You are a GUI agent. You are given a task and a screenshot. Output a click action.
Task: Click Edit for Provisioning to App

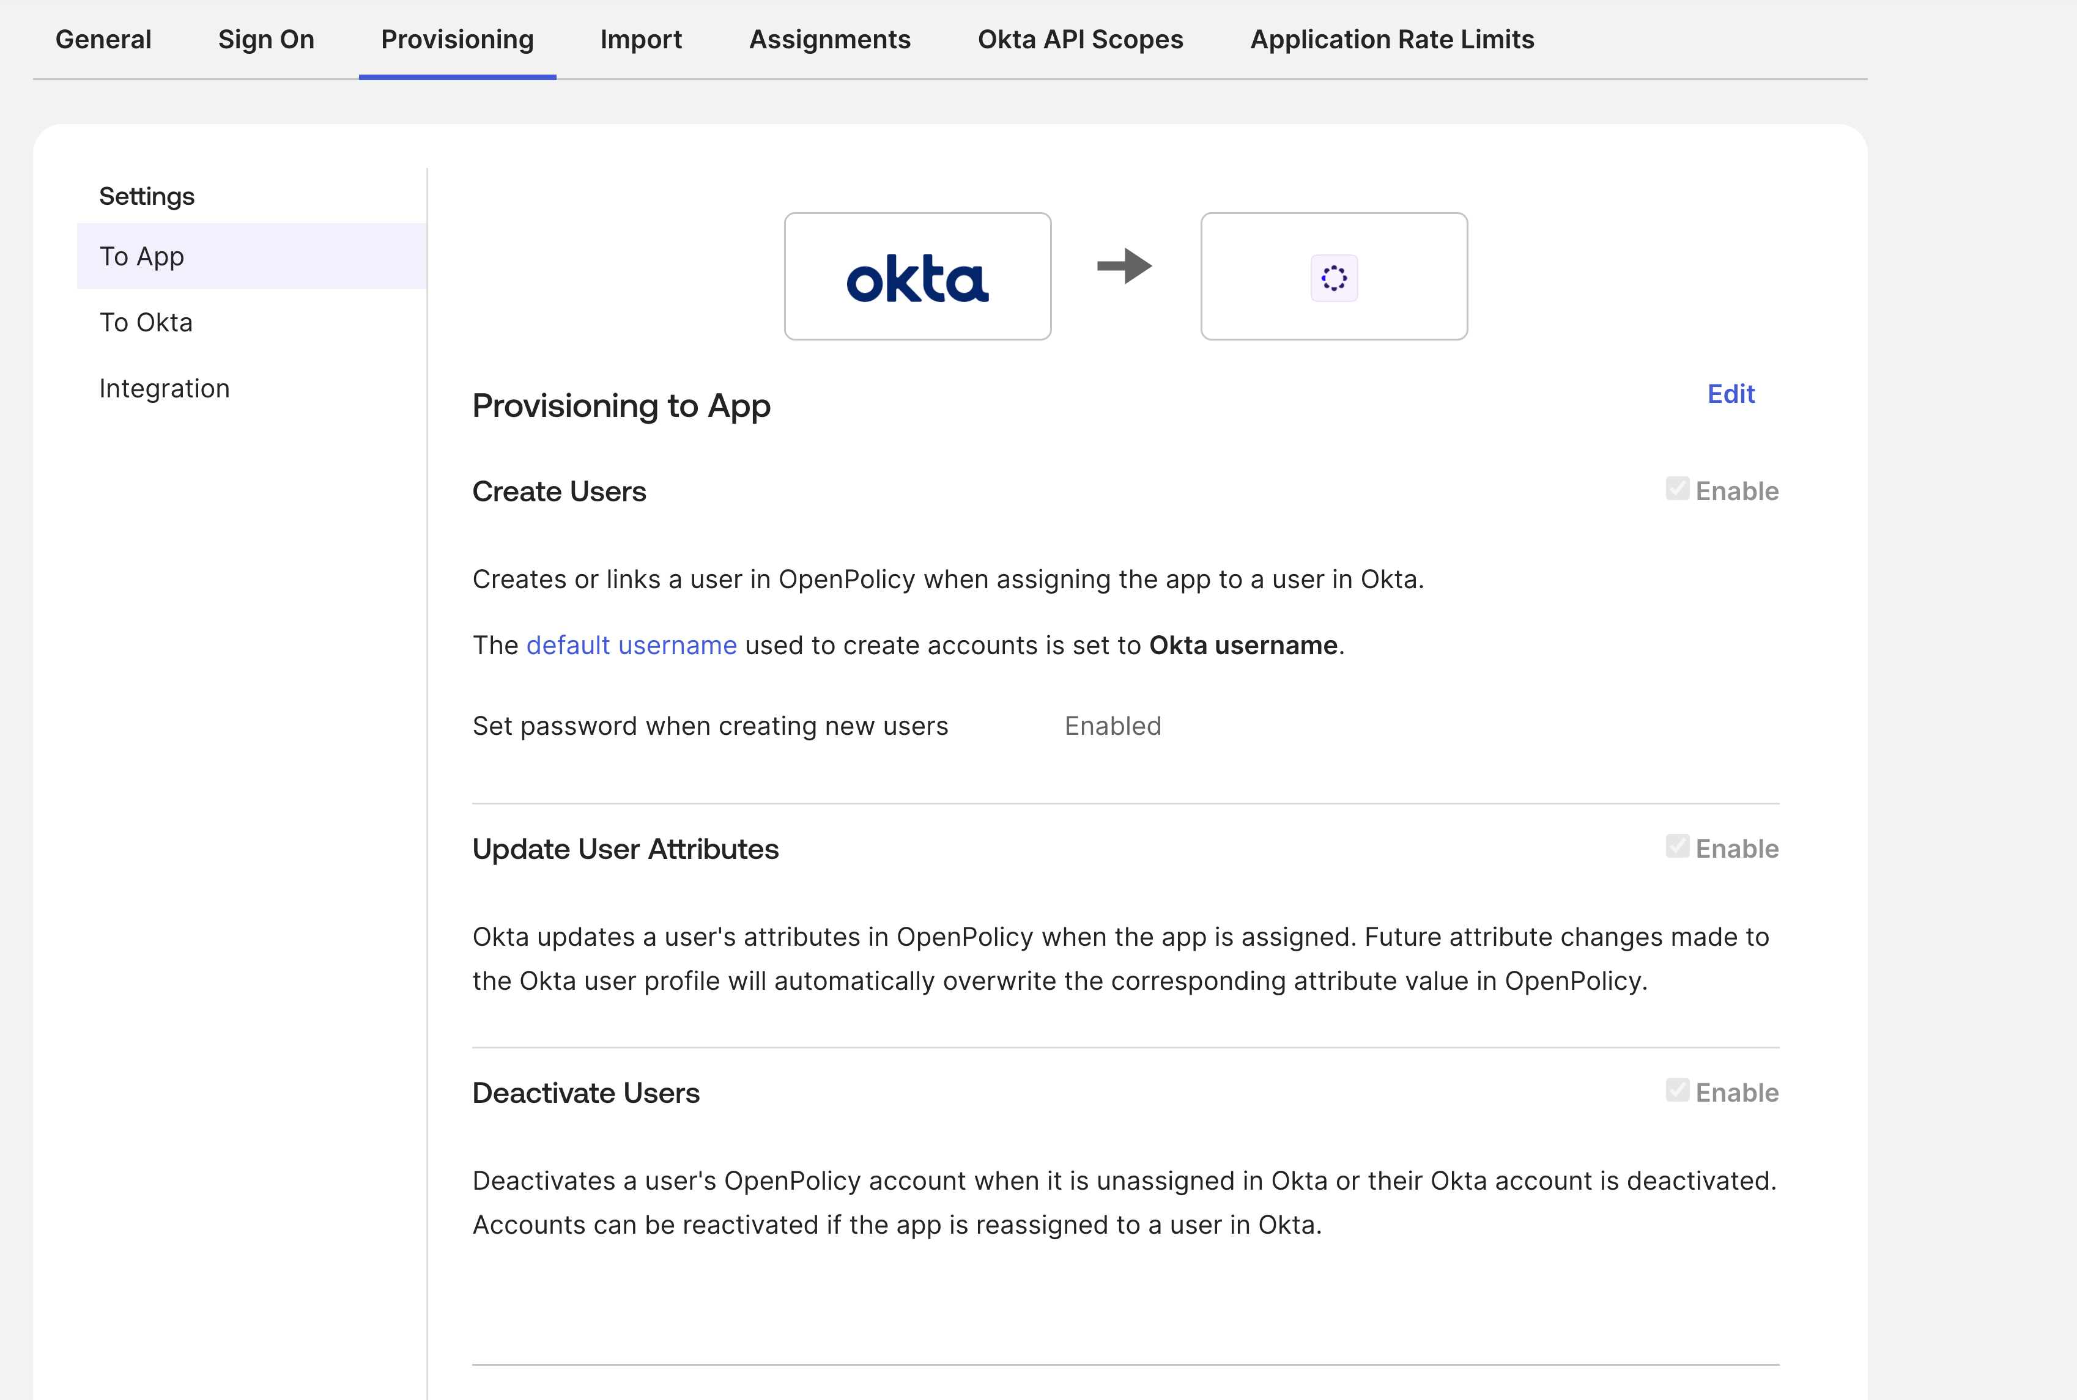click(x=1730, y=394)
